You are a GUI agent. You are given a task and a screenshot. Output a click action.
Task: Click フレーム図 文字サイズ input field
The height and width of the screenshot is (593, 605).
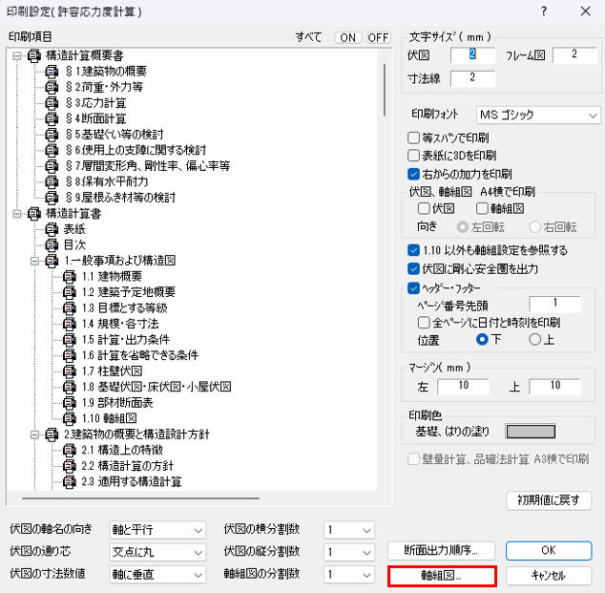(574, 54)
